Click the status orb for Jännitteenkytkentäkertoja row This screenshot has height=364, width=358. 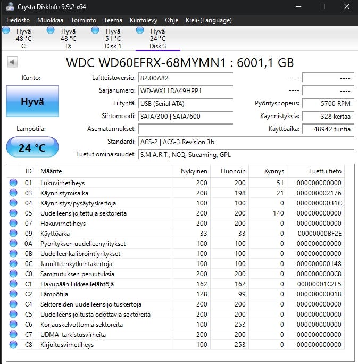[x=13, y=263]
